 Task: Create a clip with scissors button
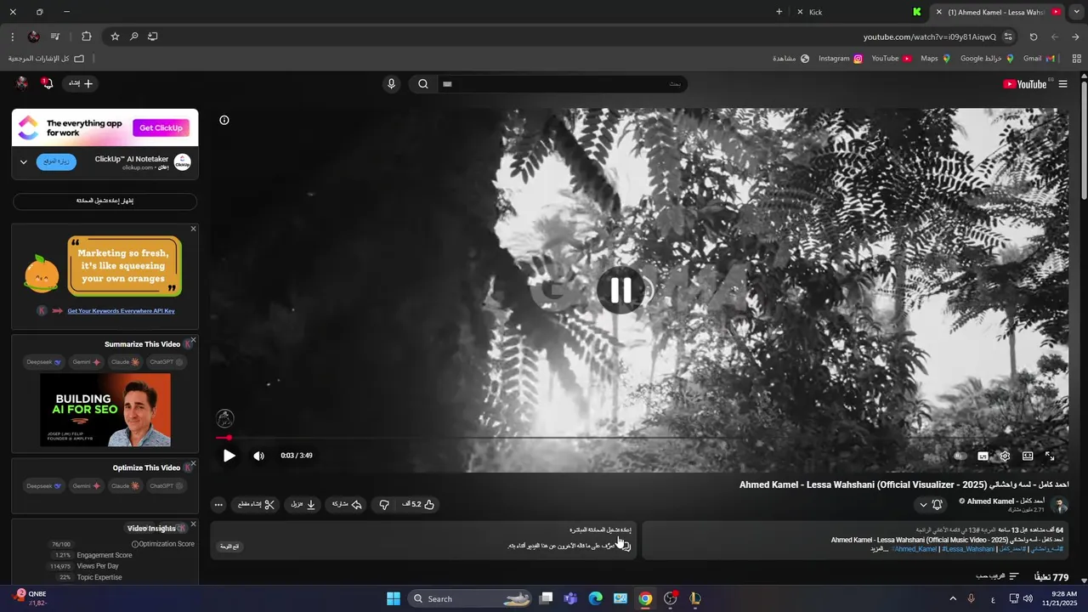coord(256,504)
